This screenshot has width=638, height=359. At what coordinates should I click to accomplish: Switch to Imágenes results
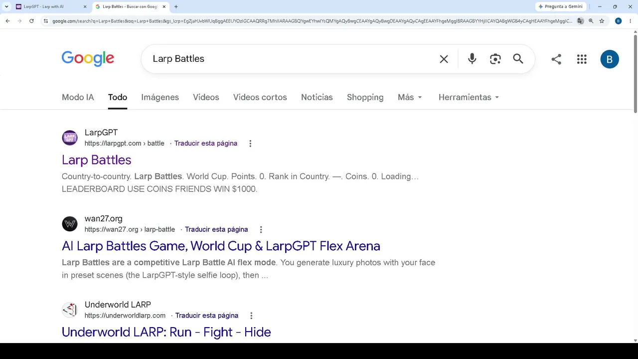click(160, 97)
